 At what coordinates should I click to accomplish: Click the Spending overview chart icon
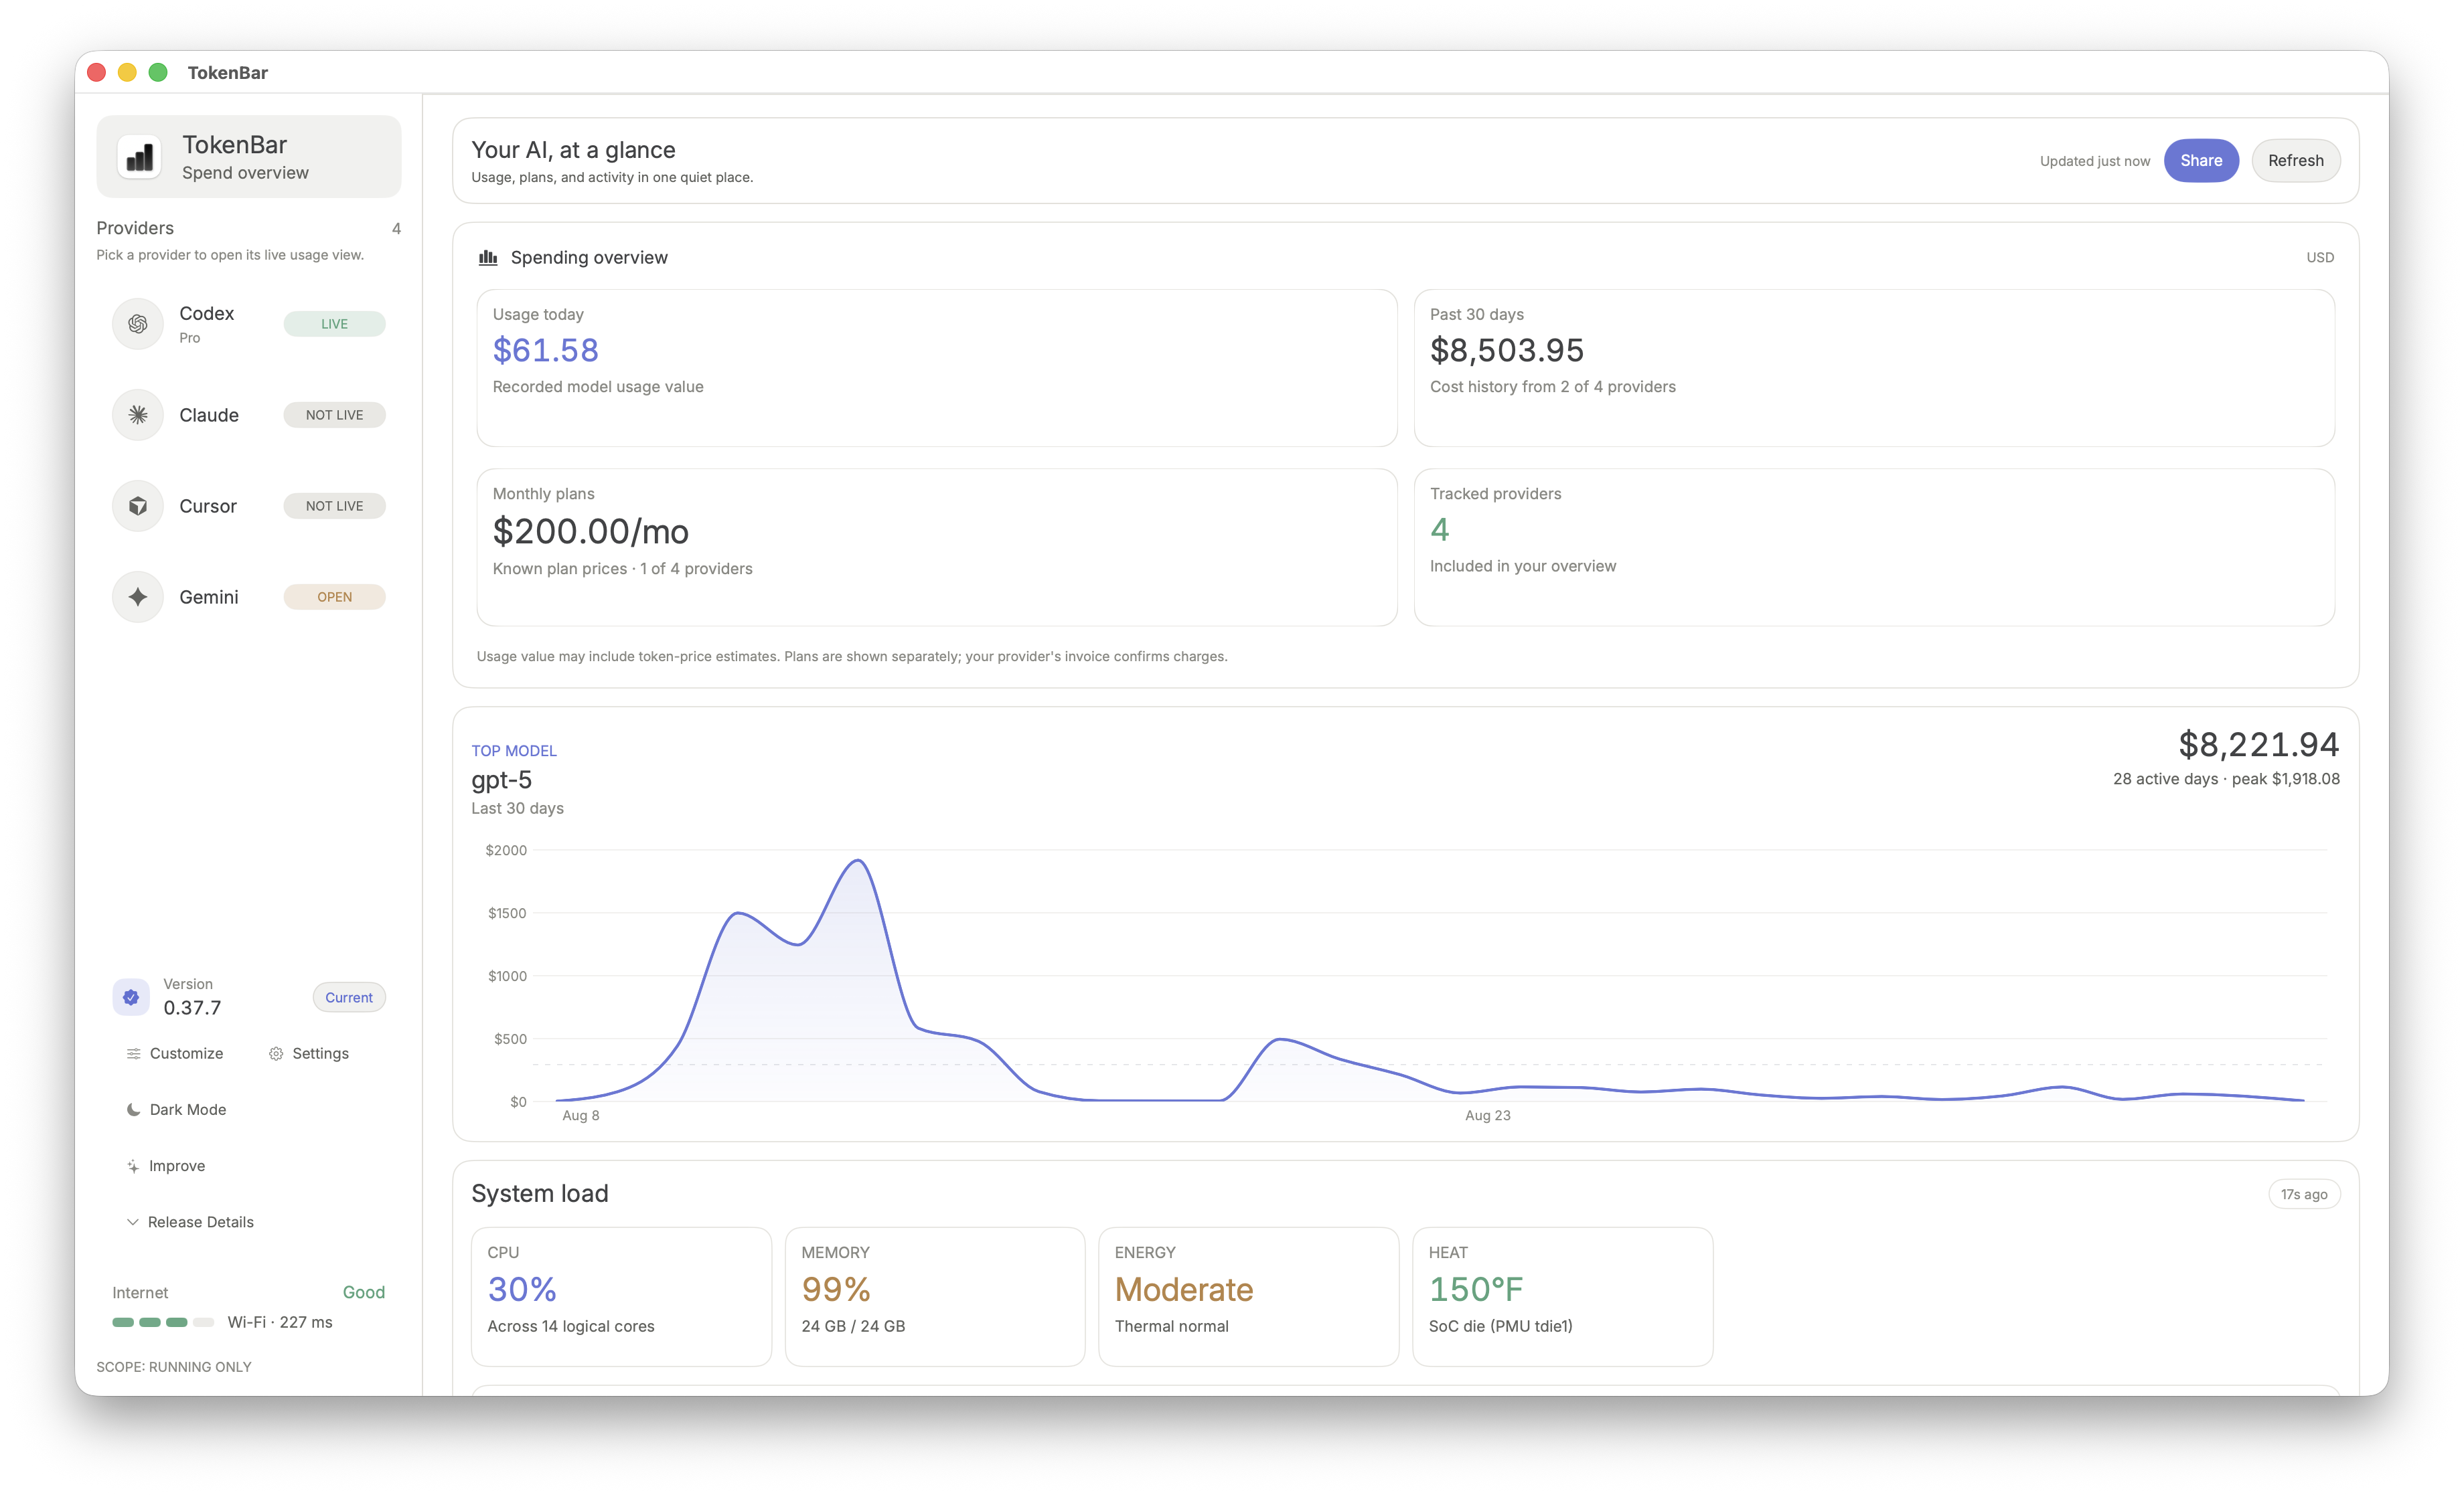tap(488, 258)
